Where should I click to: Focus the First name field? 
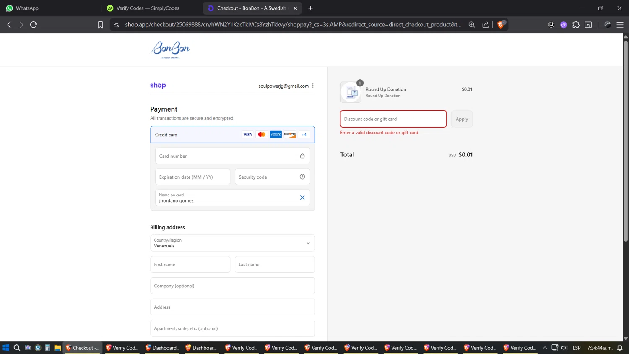[x=190, y=265]
